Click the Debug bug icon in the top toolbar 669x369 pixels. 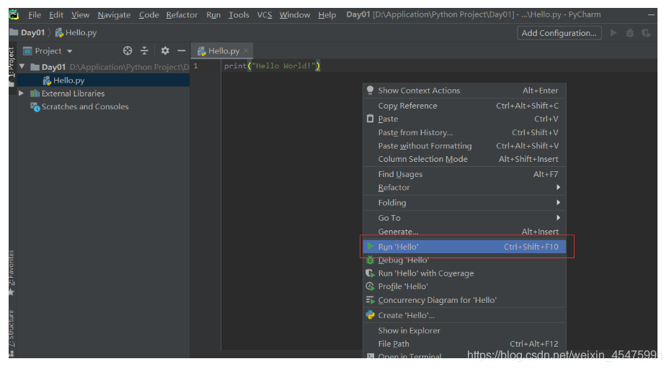point(630,33)
